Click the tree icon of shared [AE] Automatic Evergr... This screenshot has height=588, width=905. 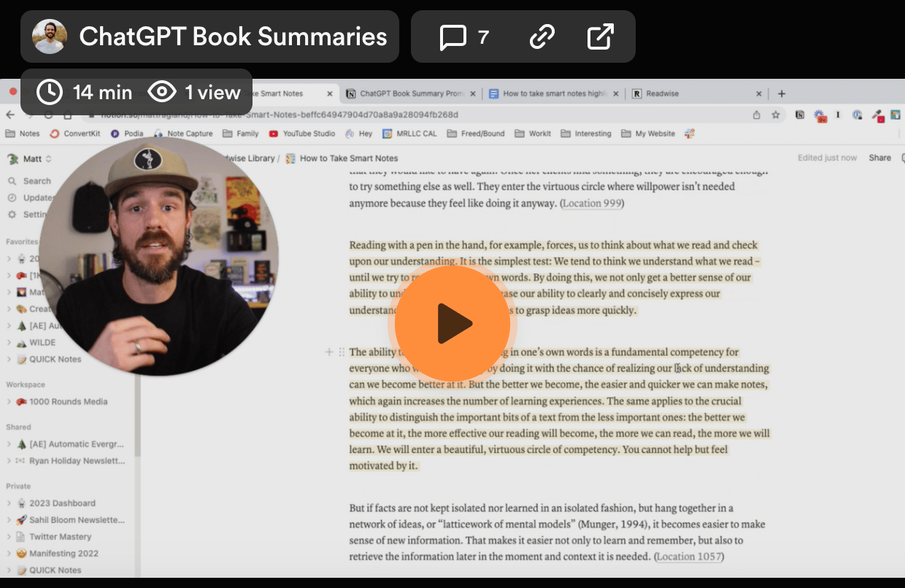click(22, 444)
